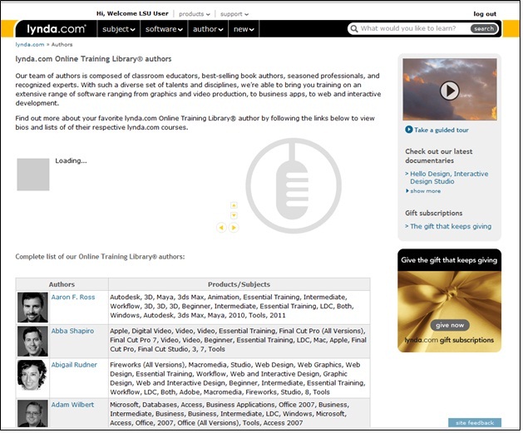Play the guided tour video
The height and width of the screenshot is (433, 523).
click(449, 91)
